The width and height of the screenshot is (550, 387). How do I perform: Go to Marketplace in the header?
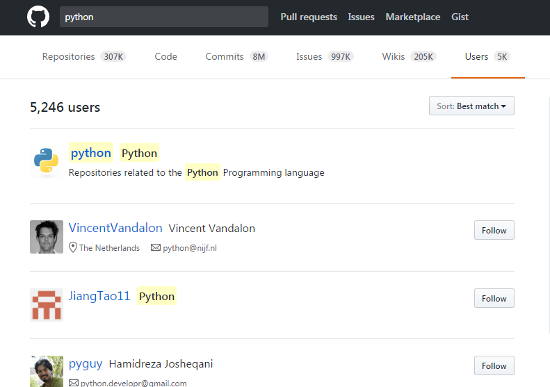click(x=413, y=17)
